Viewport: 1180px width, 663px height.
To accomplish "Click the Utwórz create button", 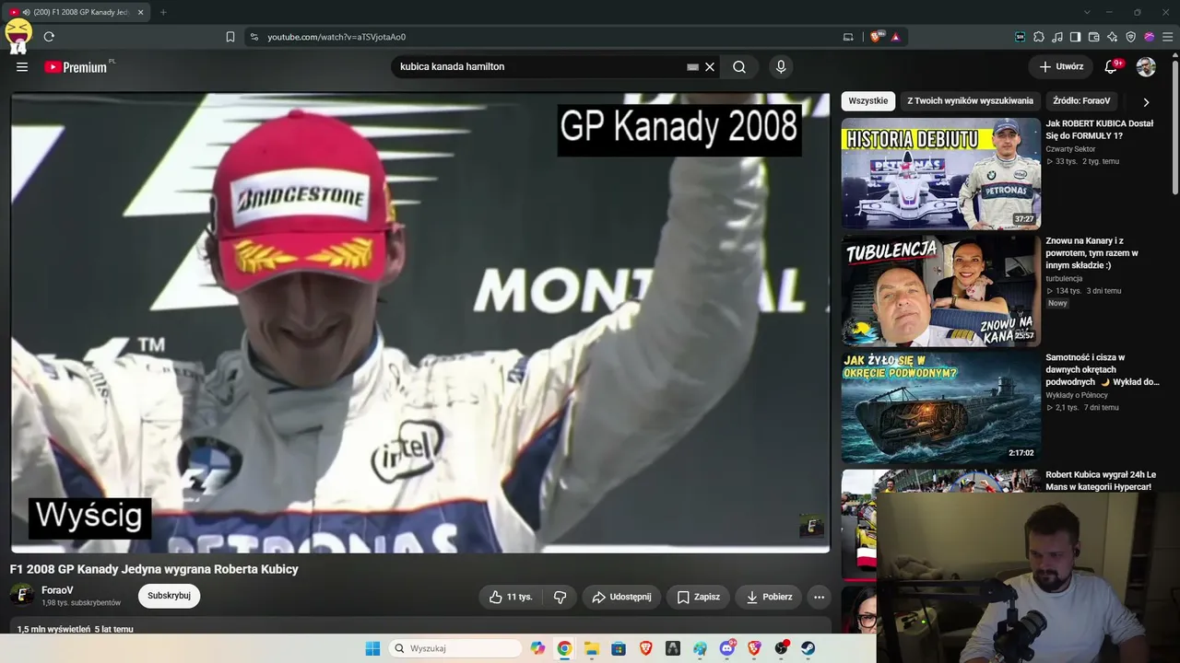I will click(1061, 66).
